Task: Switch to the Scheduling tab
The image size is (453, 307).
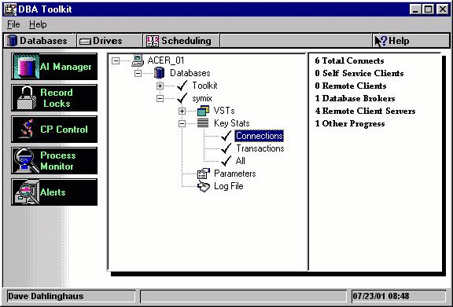Action: pos(181,41)
